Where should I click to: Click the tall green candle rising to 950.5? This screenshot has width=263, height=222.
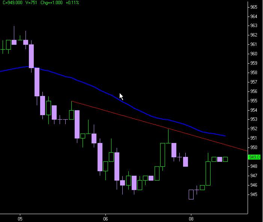163,155
